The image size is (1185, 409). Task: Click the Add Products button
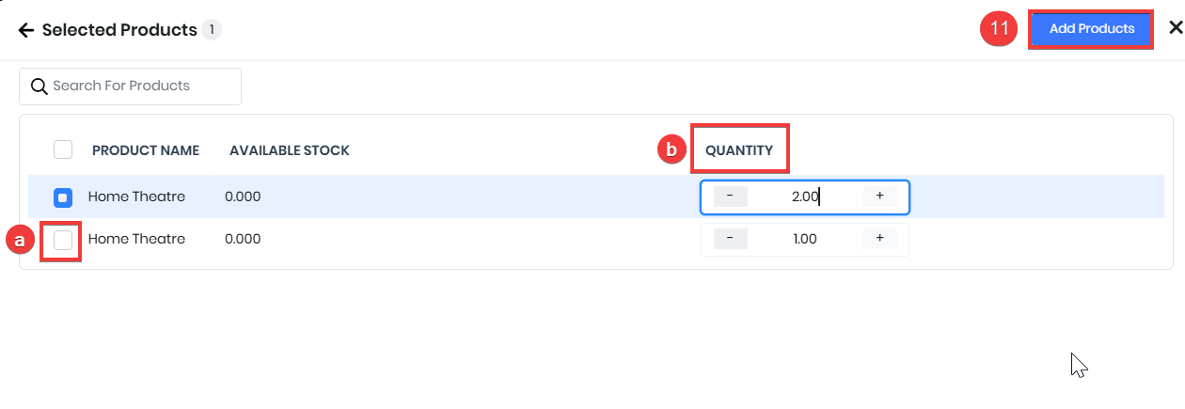(x=1091, y=29)
